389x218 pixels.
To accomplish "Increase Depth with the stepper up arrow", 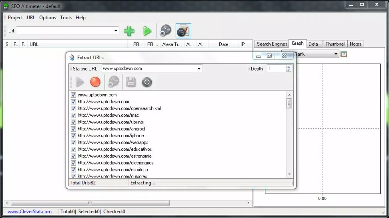I will pyautogui.click(x=289, y=67).
